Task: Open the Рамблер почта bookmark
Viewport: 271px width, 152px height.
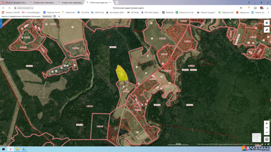Action: (x=51, y=12)
